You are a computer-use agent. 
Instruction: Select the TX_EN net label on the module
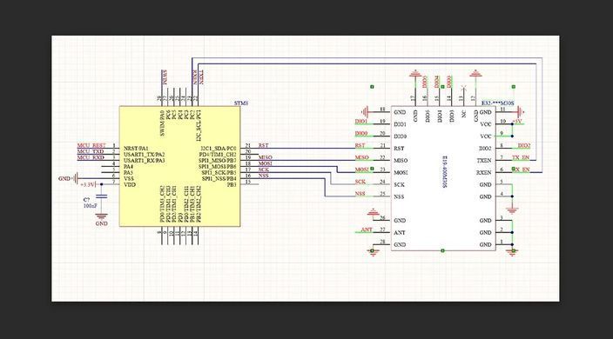[521, 157]
